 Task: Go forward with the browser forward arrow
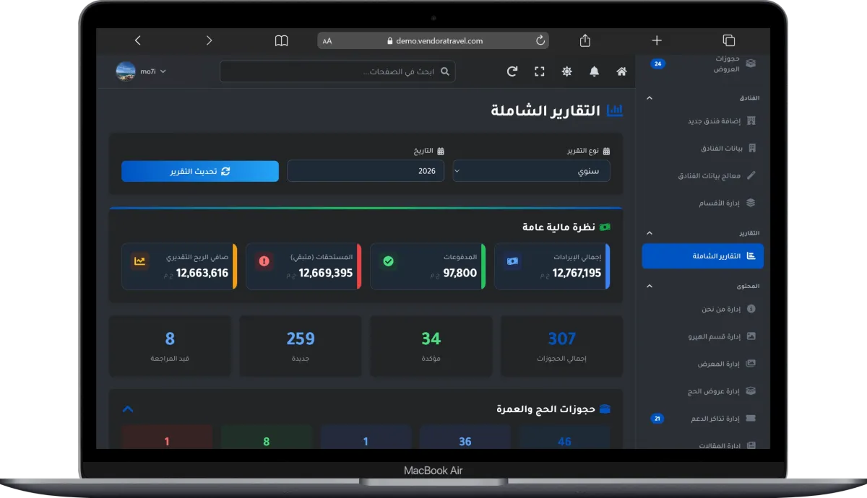(209, 40)
